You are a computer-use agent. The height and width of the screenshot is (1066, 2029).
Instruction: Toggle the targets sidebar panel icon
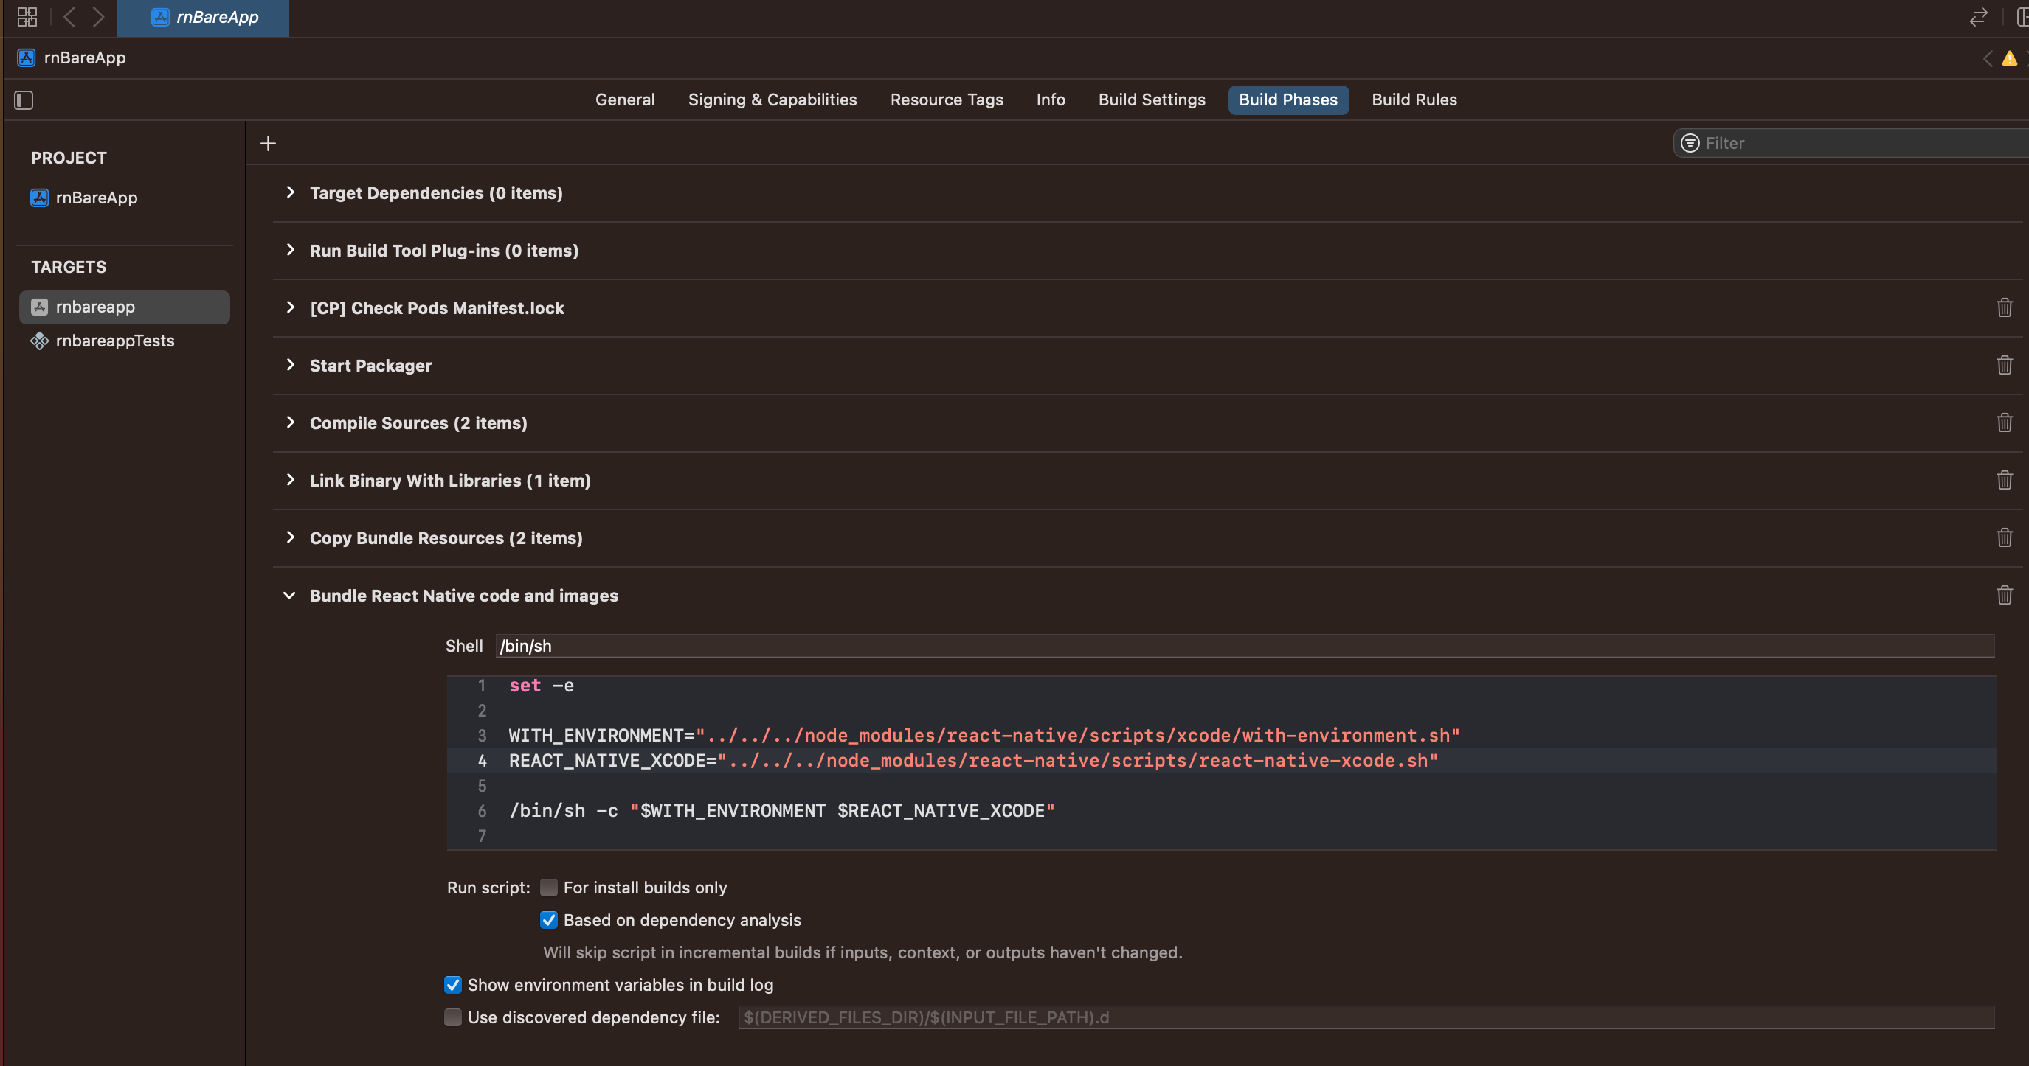24,100
